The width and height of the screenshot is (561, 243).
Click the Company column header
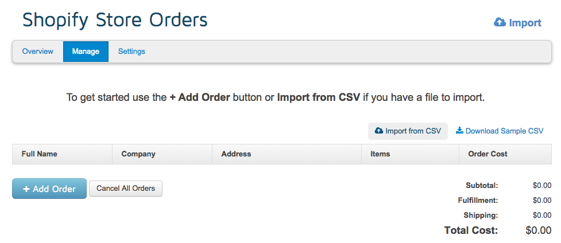(138, 154)
